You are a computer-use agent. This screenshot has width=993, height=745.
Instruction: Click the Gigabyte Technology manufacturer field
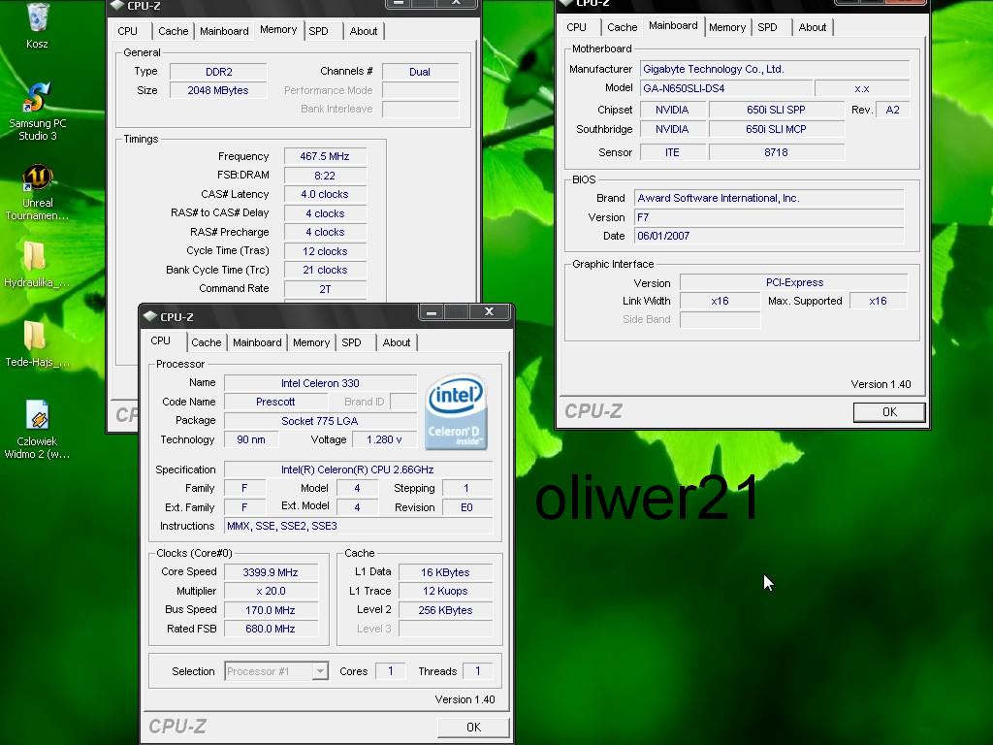(775, 69)
